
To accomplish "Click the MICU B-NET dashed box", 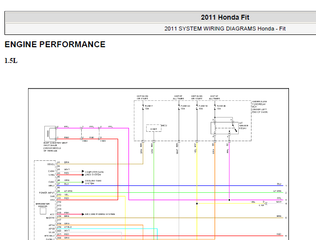I will (x=154, y=128).
